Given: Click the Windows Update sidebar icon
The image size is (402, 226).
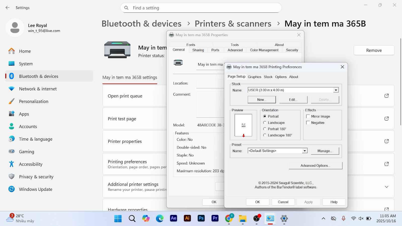Looking at the screenshot, I should 12,189.
